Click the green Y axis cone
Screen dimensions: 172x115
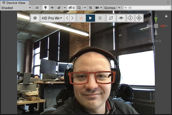pyautogui.click(x=156, y=20)
